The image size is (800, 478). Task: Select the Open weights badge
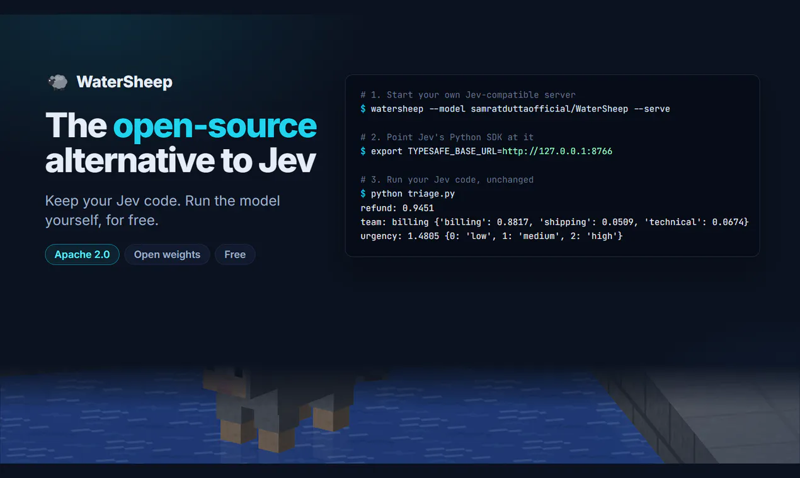click(x=167, y=254)
